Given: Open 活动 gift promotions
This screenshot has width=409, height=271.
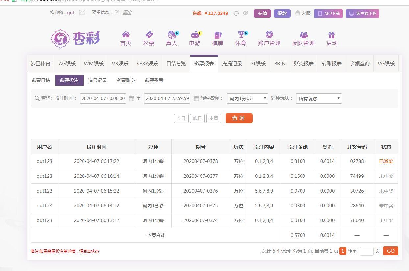Looking at the screenshot, I should coord(332,38).
